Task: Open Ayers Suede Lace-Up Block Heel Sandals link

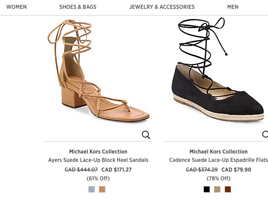Action: coord(98,161)
